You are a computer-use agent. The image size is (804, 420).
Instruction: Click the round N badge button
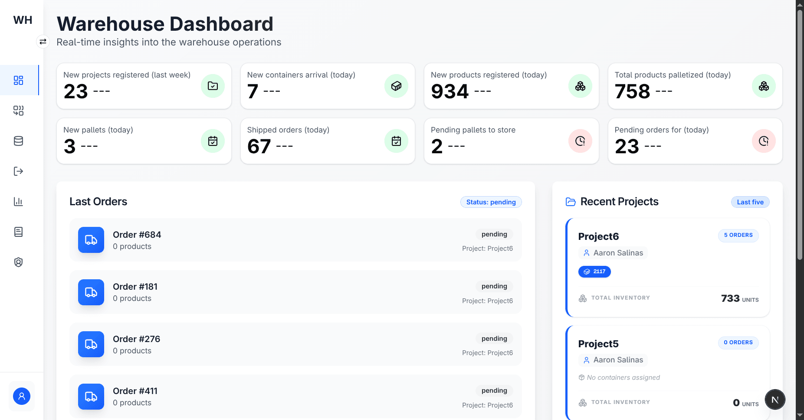point(775,399)
